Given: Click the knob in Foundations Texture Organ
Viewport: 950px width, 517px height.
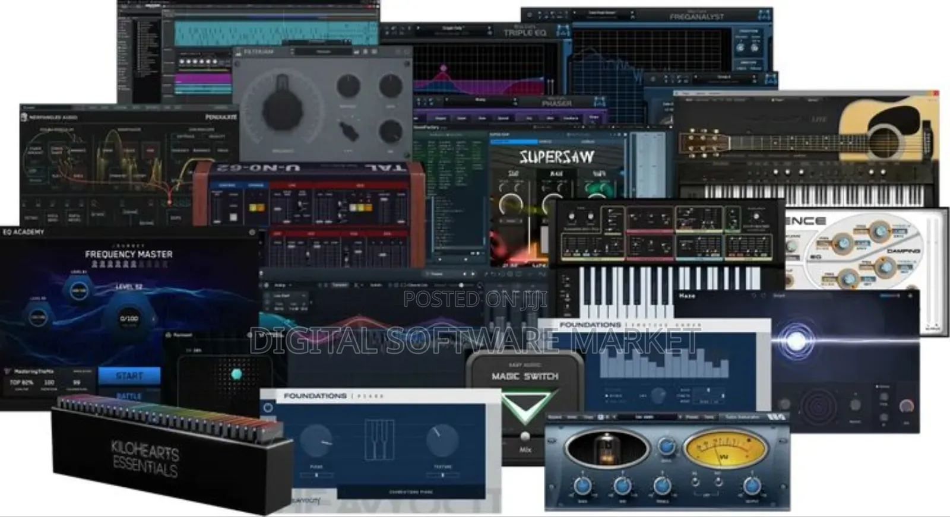Looking at the screenshot, I should (x=658, y=395).
